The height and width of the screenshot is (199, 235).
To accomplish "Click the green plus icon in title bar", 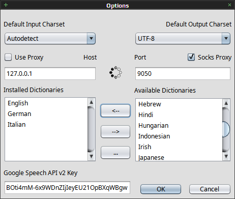I will pos(6,5).
